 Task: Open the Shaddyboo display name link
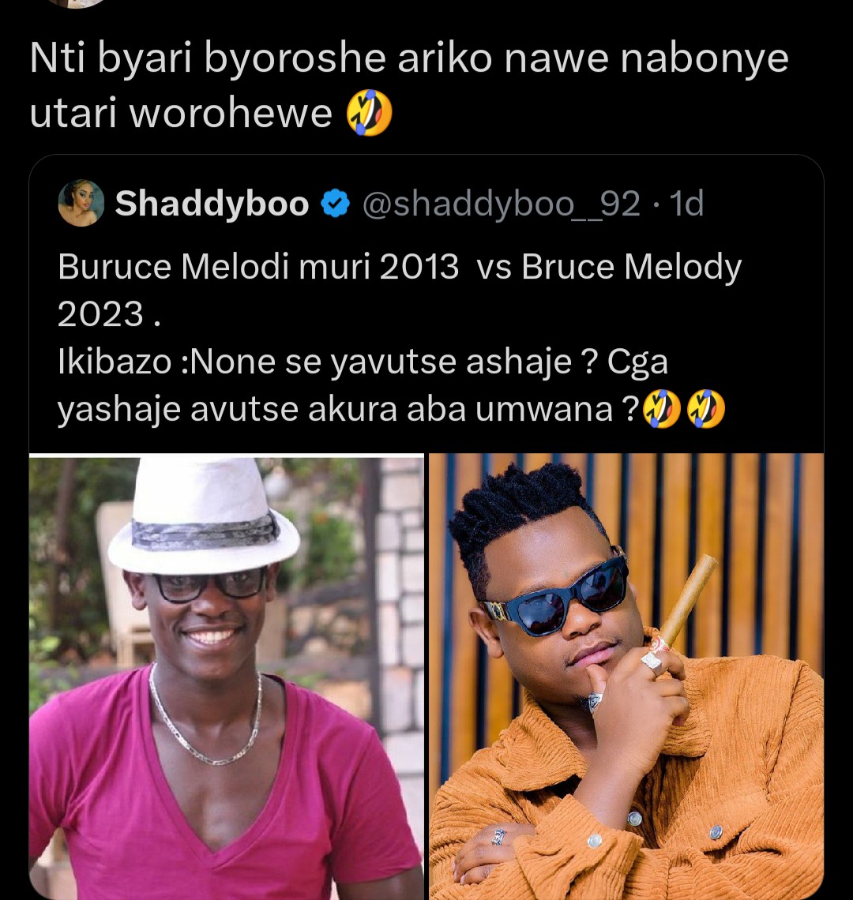coord(212,203)
